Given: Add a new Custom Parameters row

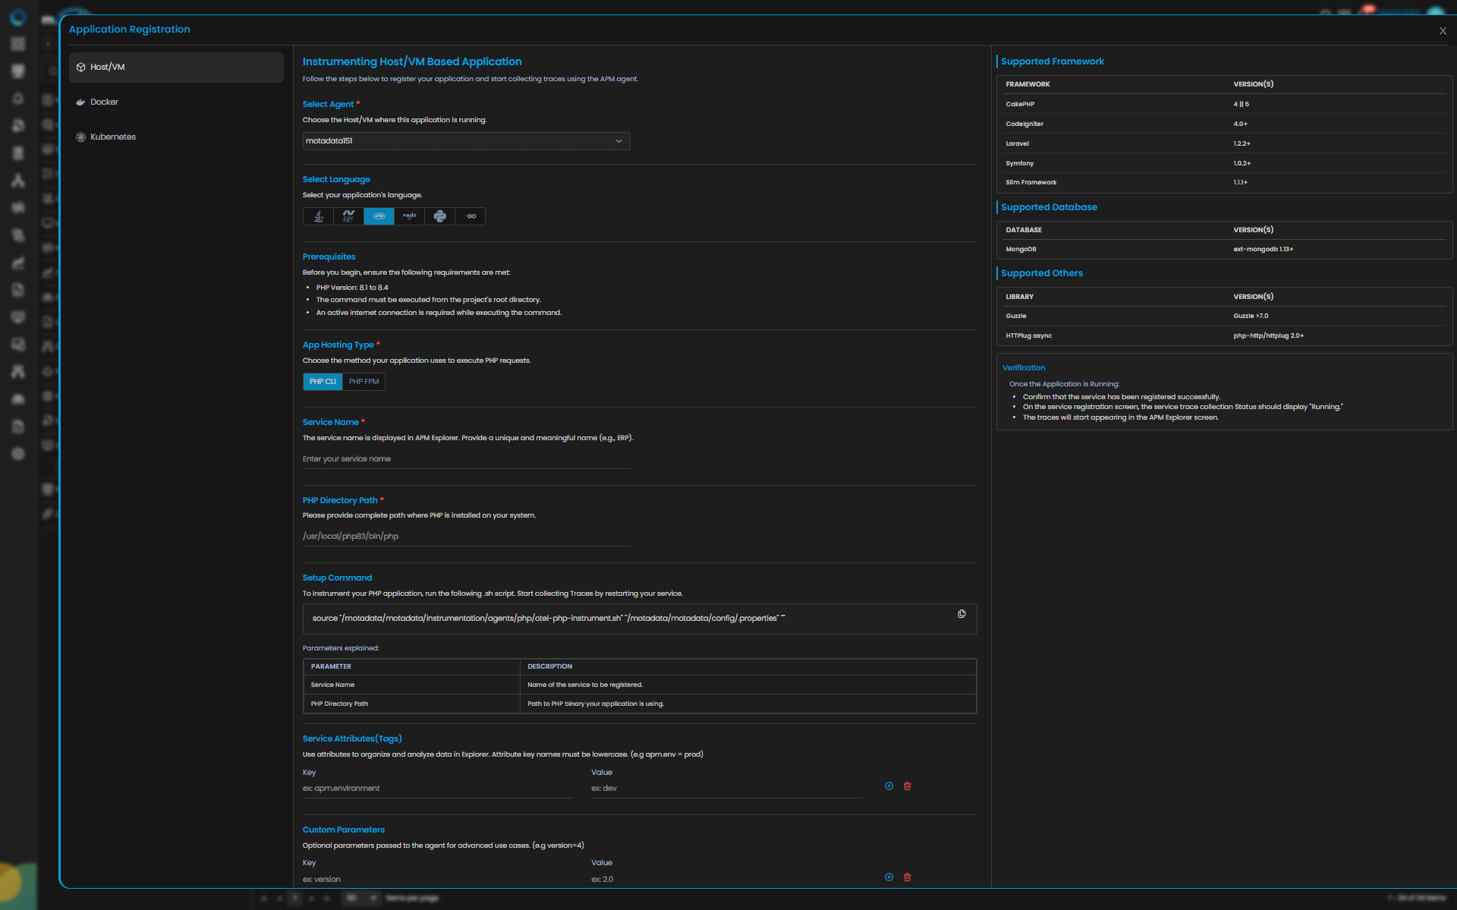Looking at the screenshot, I should click(x=889, y=877).
